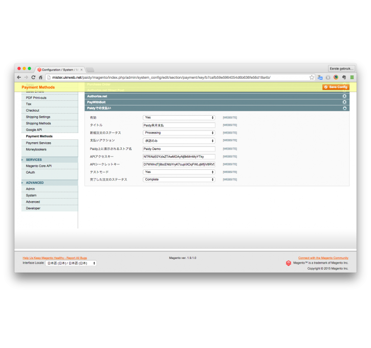Screen dimensions: 371x348
Task: Close the Configuration browser tab
Action: click(x=81, y=70)
